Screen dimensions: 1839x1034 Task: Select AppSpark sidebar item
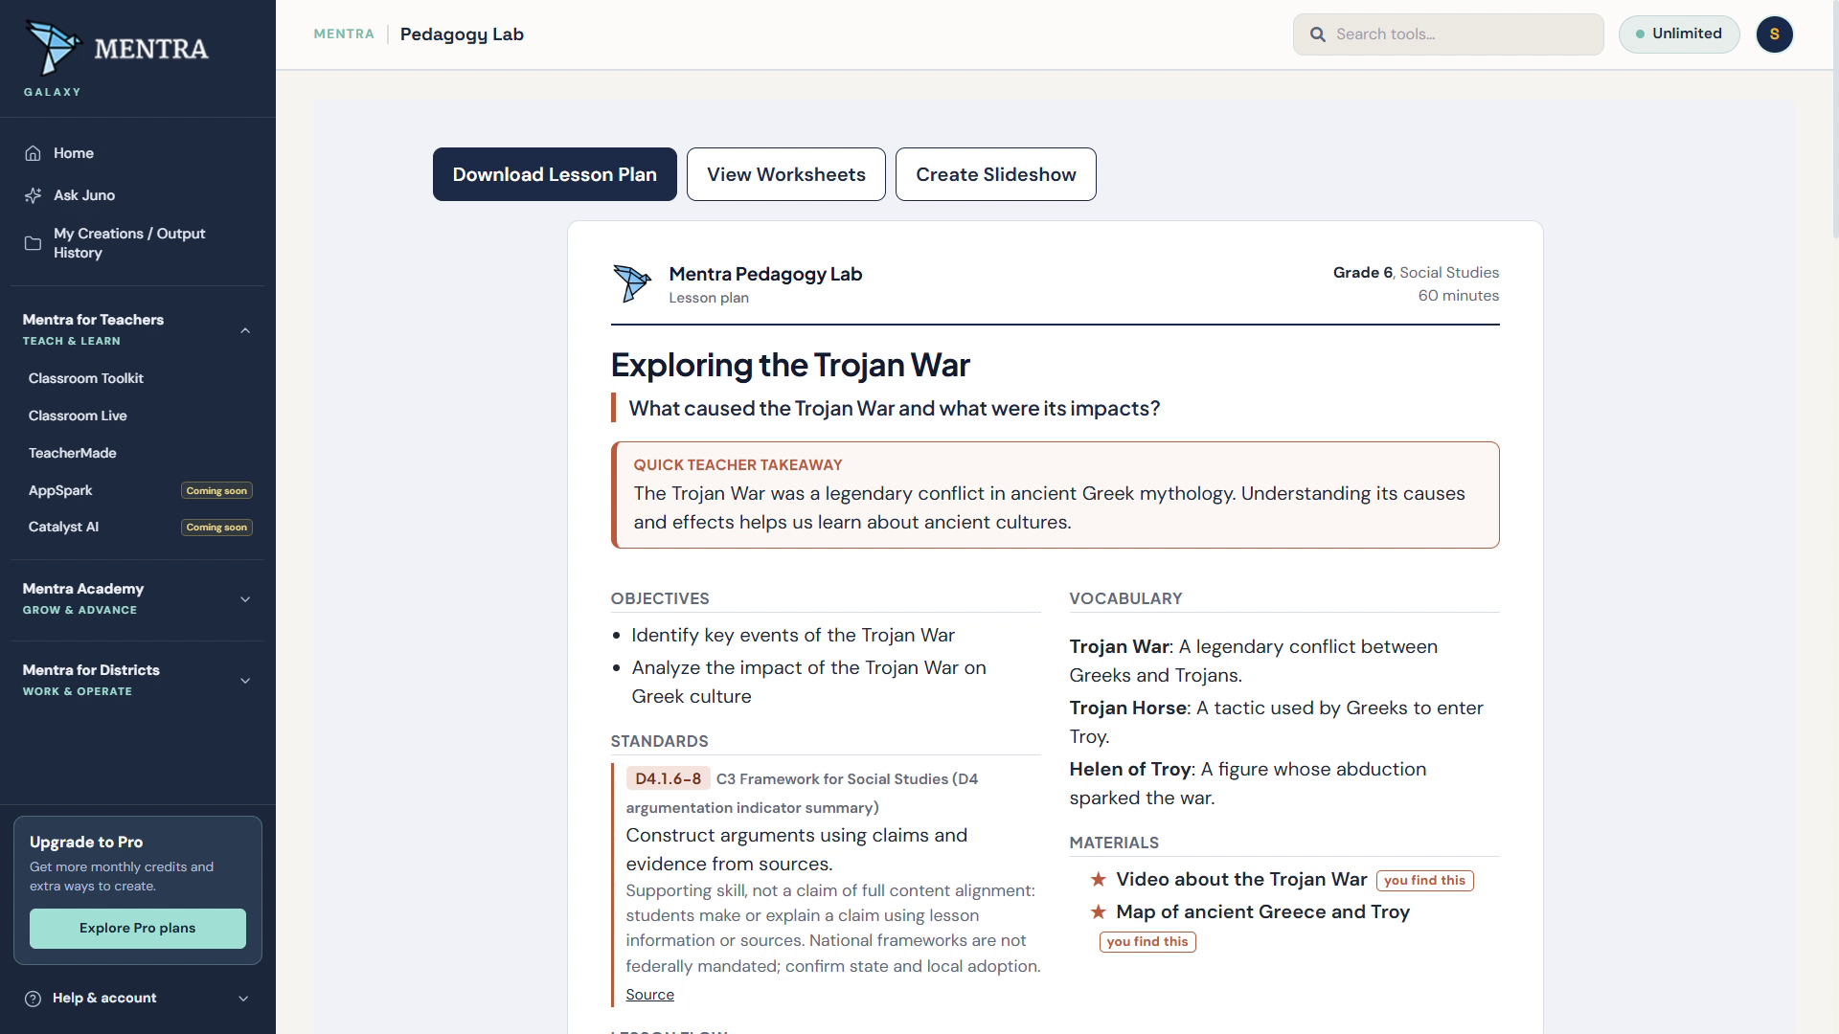(x=60, y=490)
